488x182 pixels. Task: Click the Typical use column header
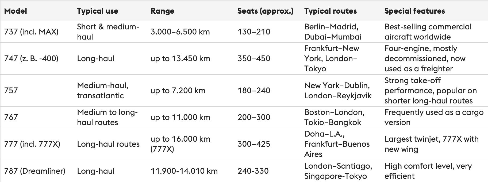[98, 11]
